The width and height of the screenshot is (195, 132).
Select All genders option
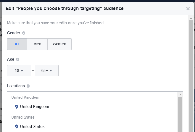click(x=17, y=44)
